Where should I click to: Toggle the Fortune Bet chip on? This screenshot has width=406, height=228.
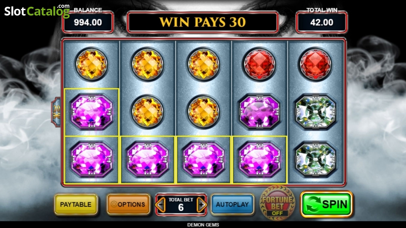pos(277,203)
